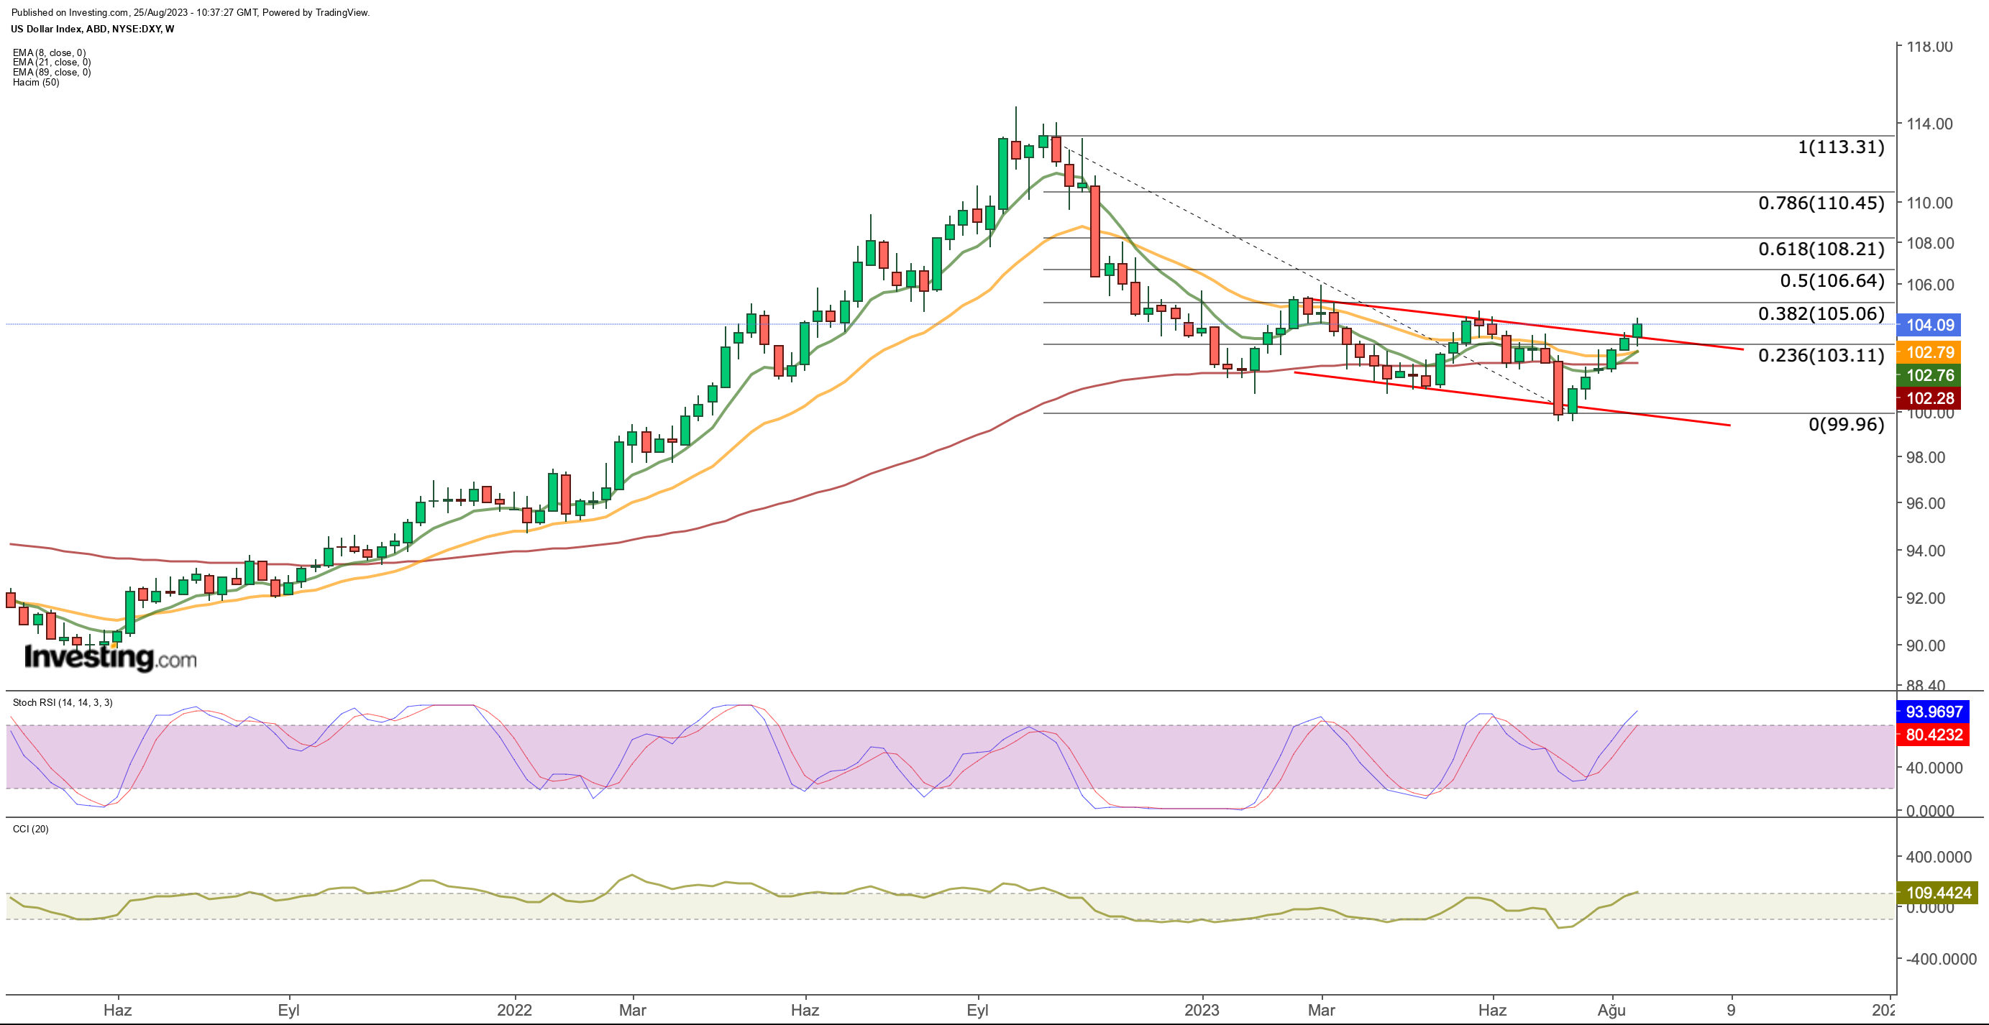Click the Fibonacci label 0.5(106.64)
Viewport: 1989px width, 1025px height.
tap(1832, 280)
